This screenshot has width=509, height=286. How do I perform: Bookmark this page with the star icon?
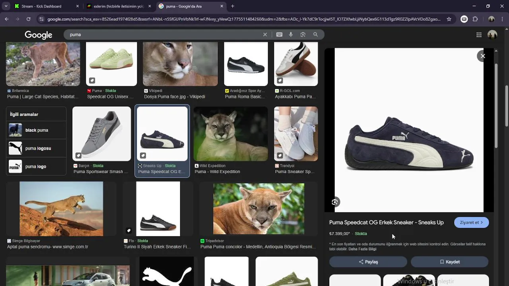click(449, 19)
